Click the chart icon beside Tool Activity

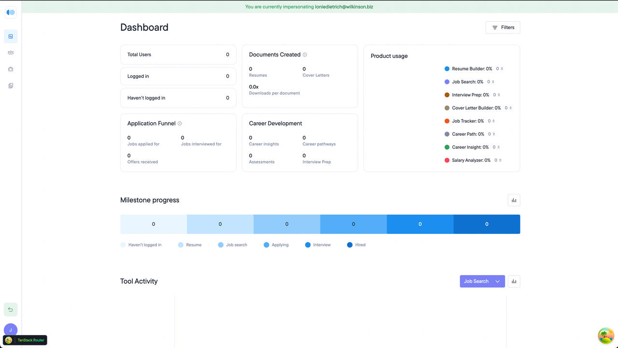[x=514, y=281]
